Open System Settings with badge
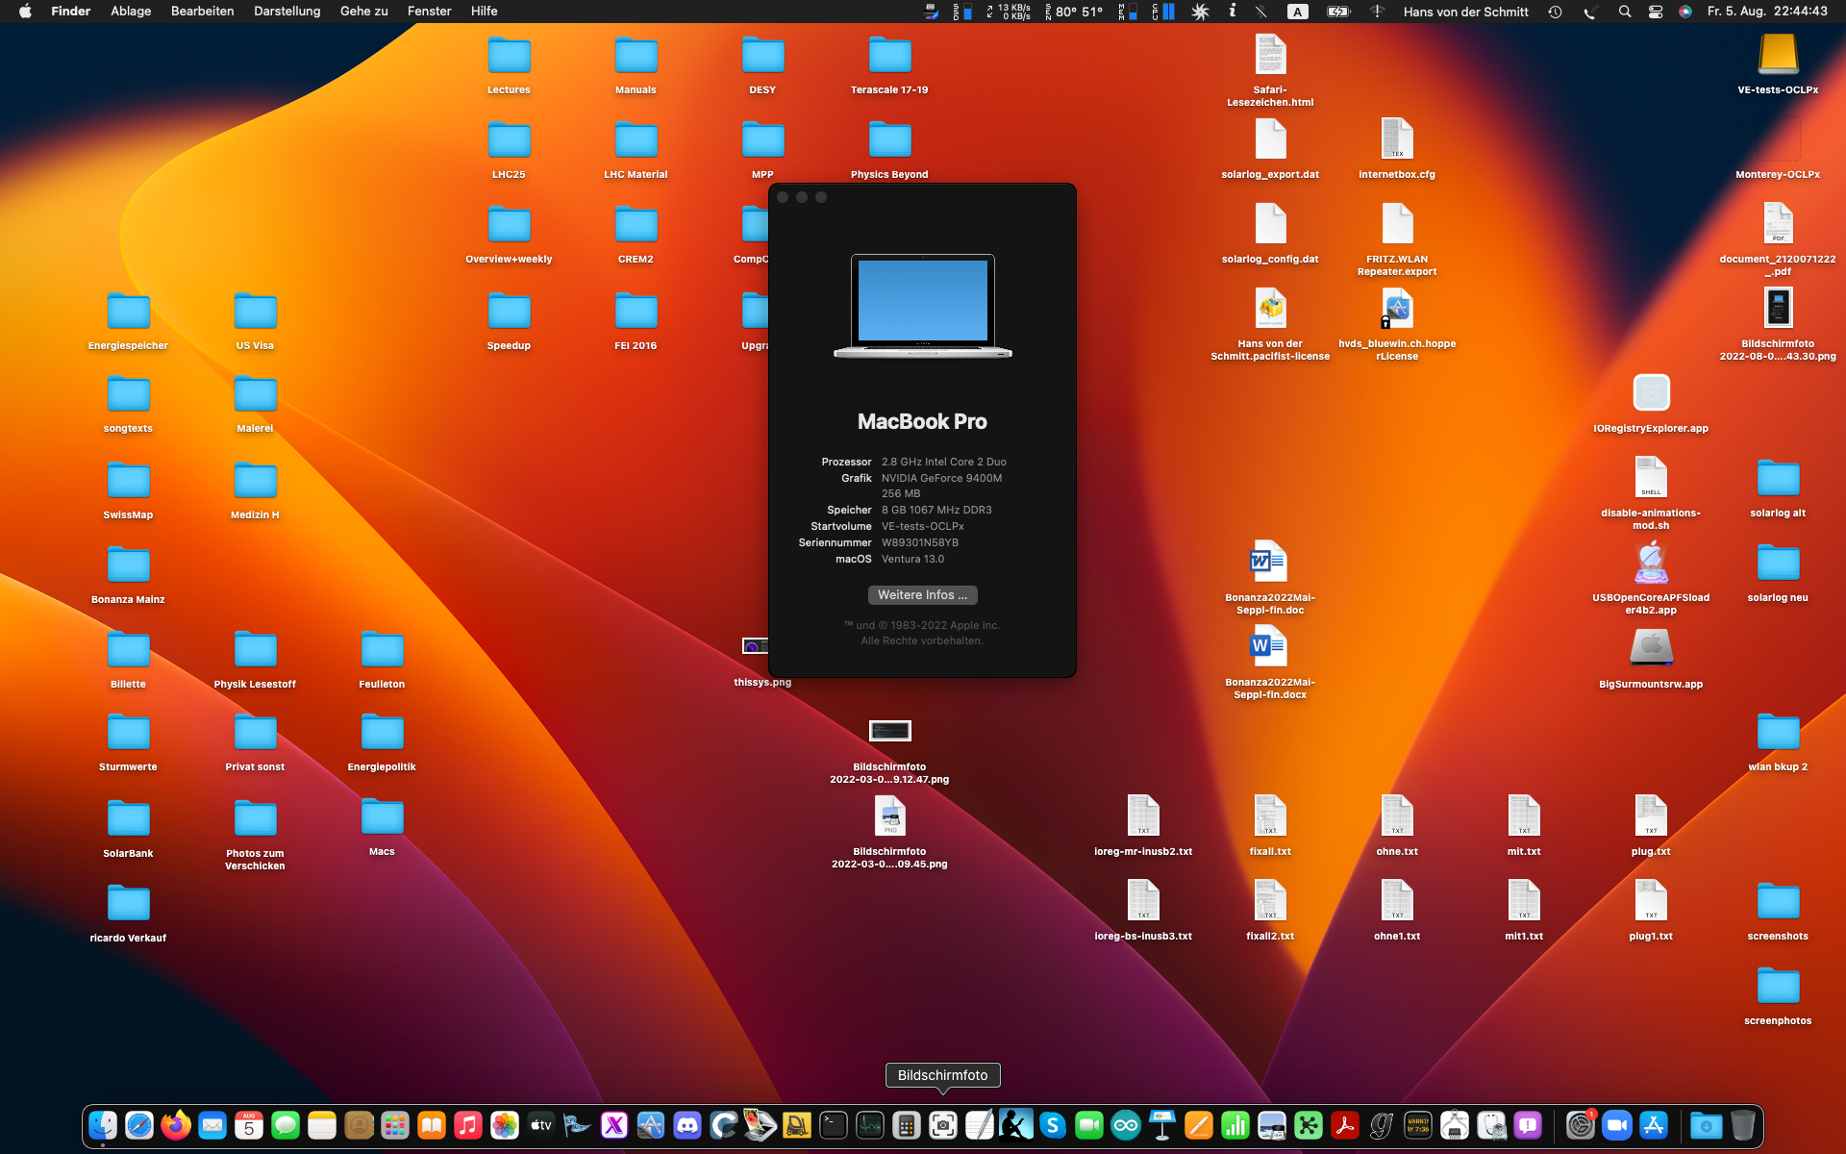The image size is (1846, 1154). 1580,1125
